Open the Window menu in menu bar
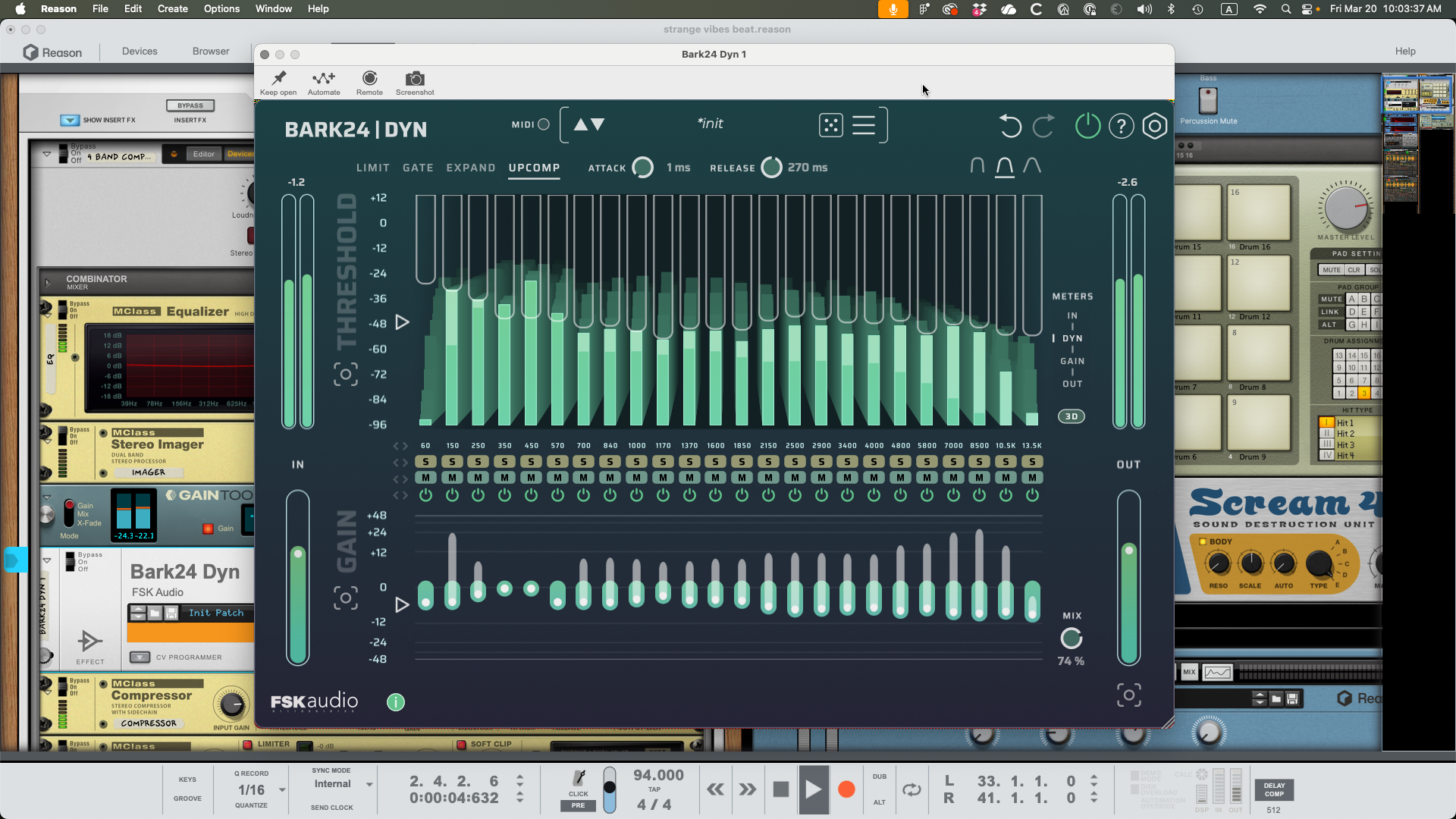This screenshot has height=819, width=1456. coord(274,9)
